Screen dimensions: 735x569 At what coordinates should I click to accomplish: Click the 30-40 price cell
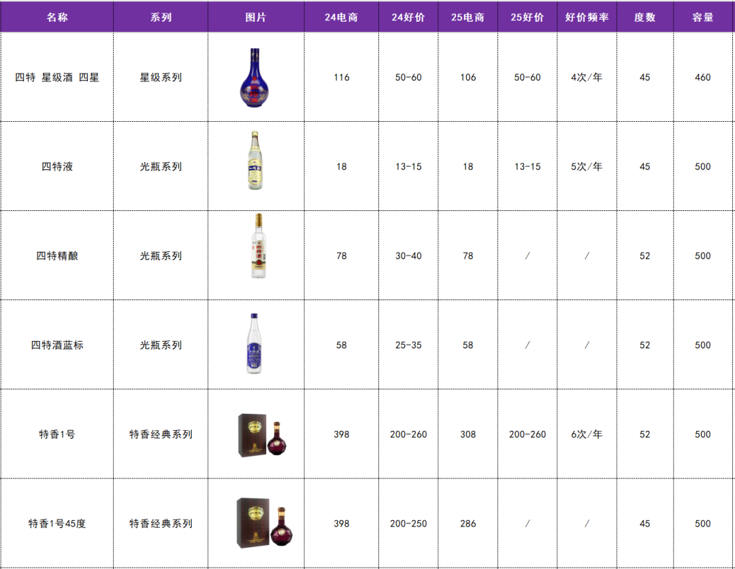click(408, 256)
